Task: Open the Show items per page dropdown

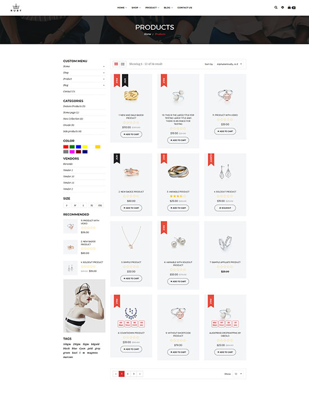Action: click(x=238, y=374)
